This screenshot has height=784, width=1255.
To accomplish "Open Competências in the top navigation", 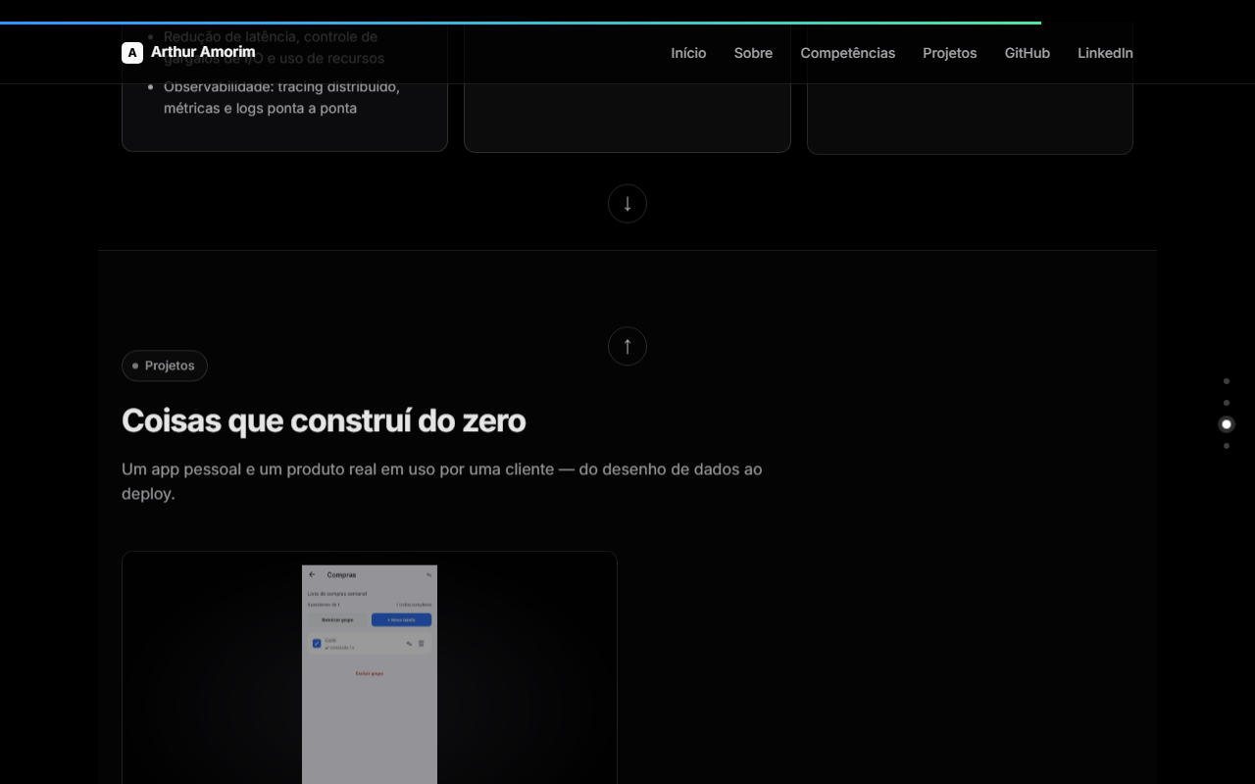I will (847, 53).
